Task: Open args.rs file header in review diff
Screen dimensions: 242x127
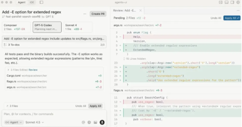Action: click(x=176, y=25)
